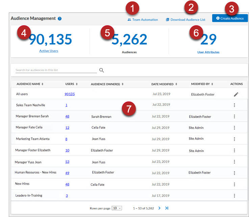
Task: Open actions menu for Manager Fate Celia
Action: (234, 128)
